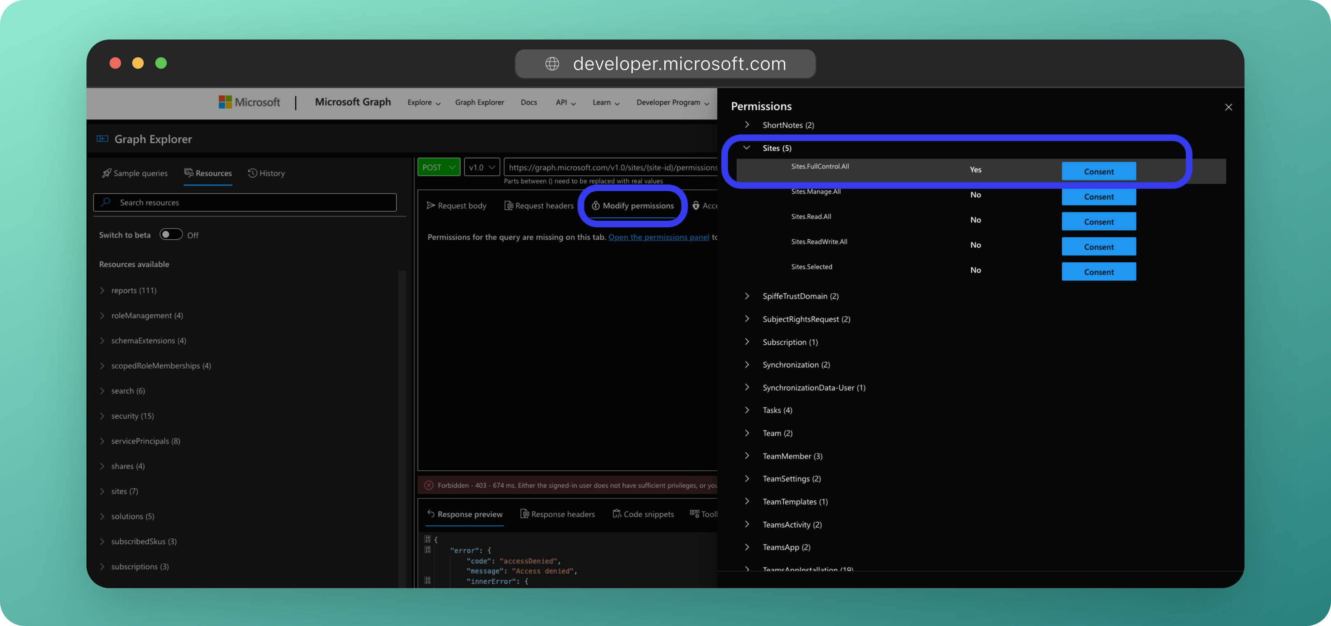Open the Code snippets tab
The width and height of the screenshot is (1331, 626).
[643, 514]
